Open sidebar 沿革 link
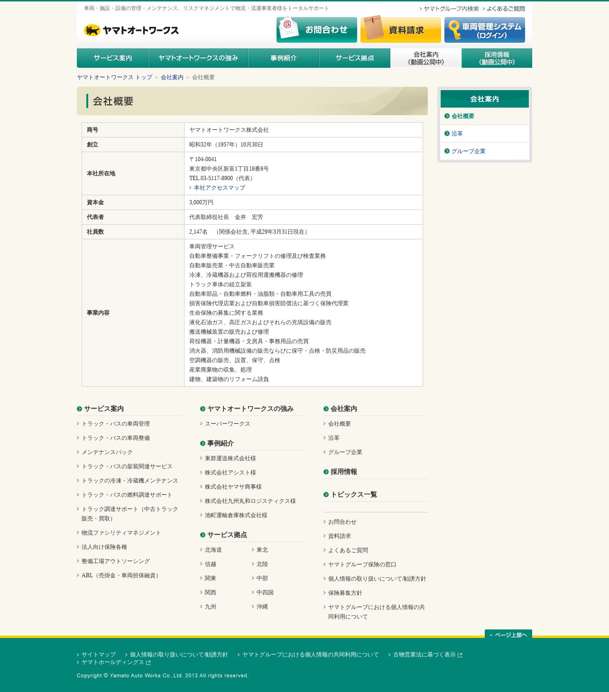Image resolution: width=609 pixels, height=692 pixels. tap(457, 134)
